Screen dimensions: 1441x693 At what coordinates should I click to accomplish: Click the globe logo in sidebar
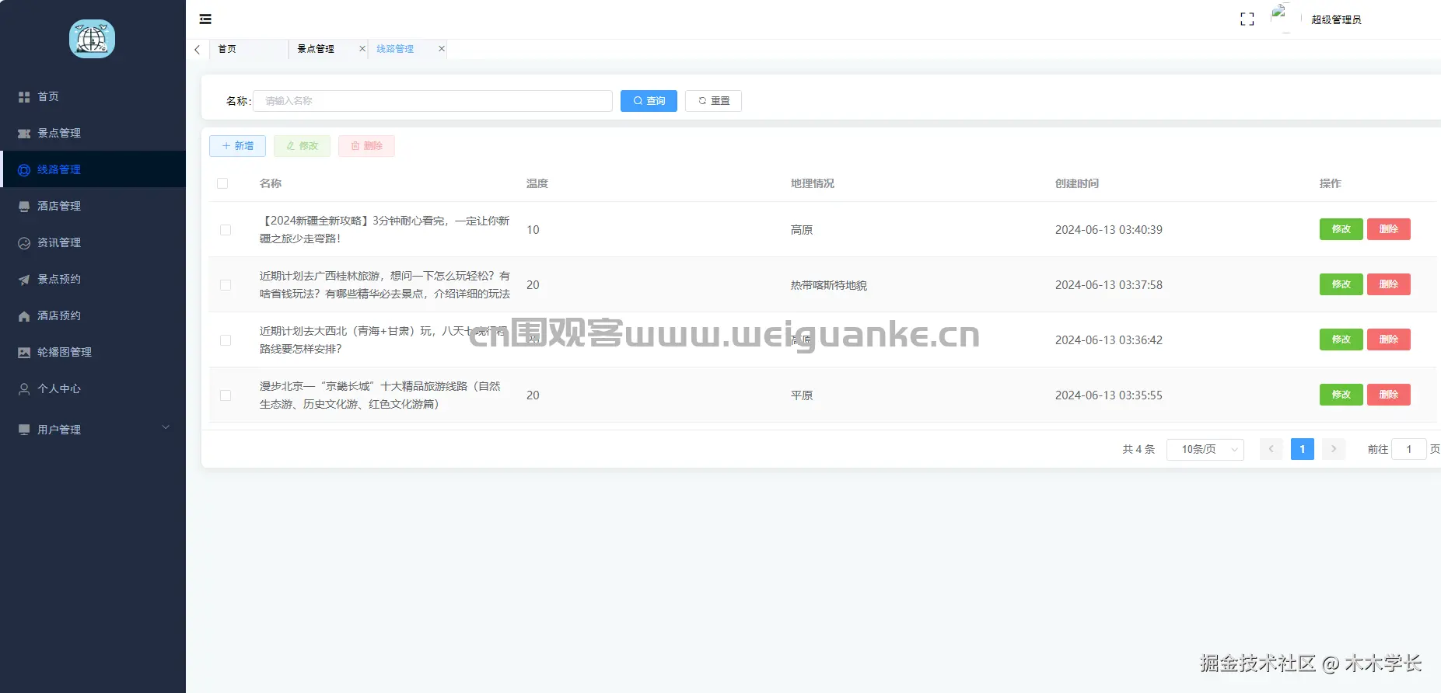click(92, 39)
